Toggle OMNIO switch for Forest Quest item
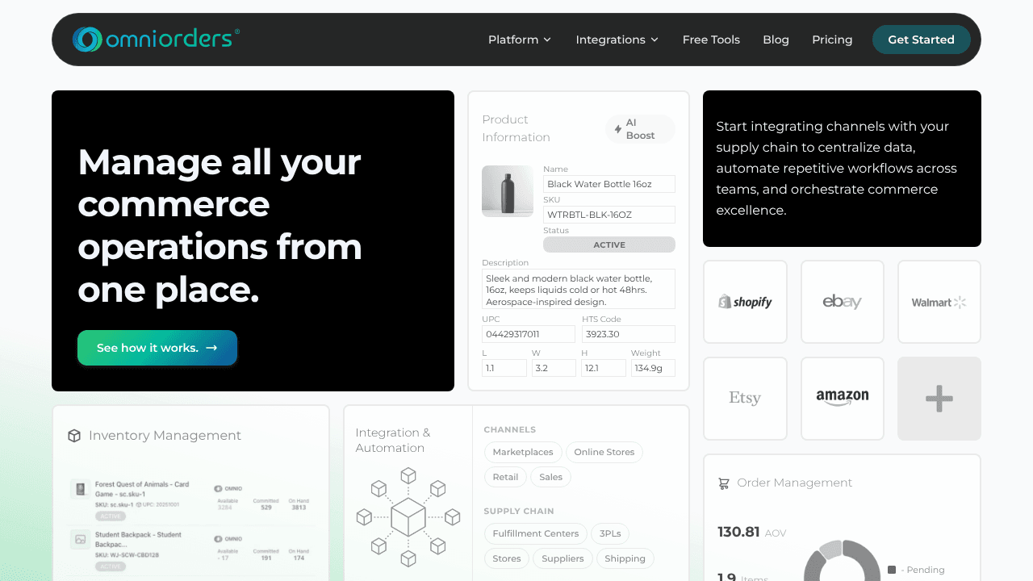 [x=218, y=488]
